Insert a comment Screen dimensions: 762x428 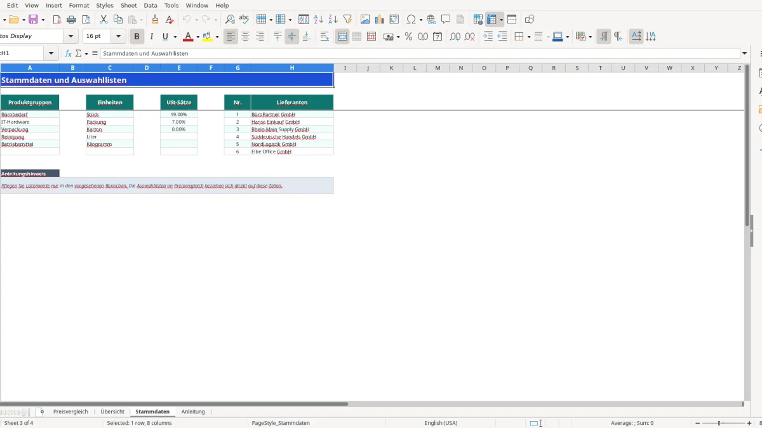point(446,20)
